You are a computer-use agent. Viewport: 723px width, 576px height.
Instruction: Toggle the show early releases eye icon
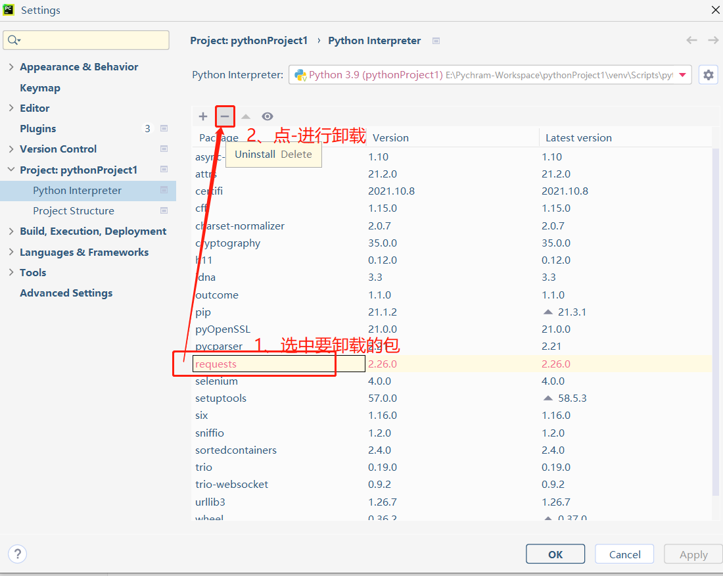(x=268, y=116)
